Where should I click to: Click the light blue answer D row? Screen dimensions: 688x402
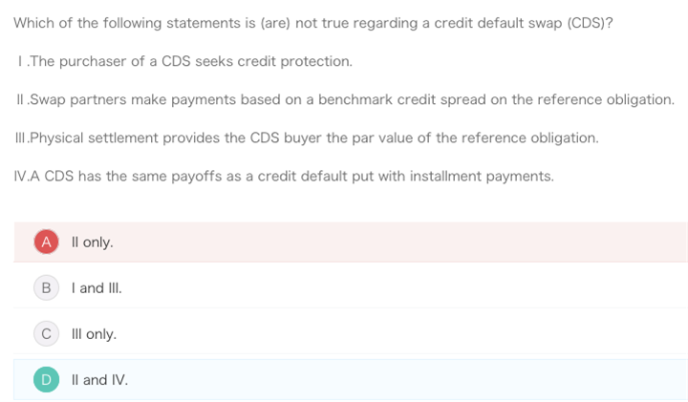351,380
